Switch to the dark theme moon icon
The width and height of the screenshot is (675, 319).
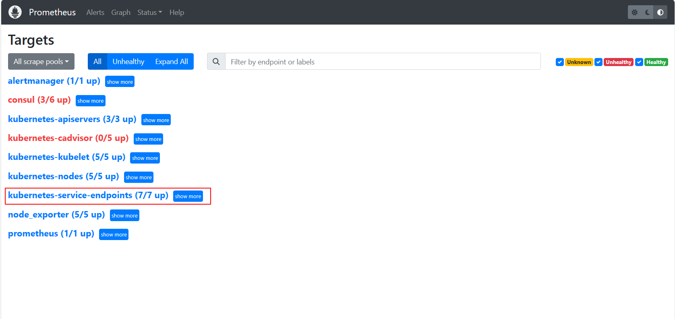[x=648, y=12]
